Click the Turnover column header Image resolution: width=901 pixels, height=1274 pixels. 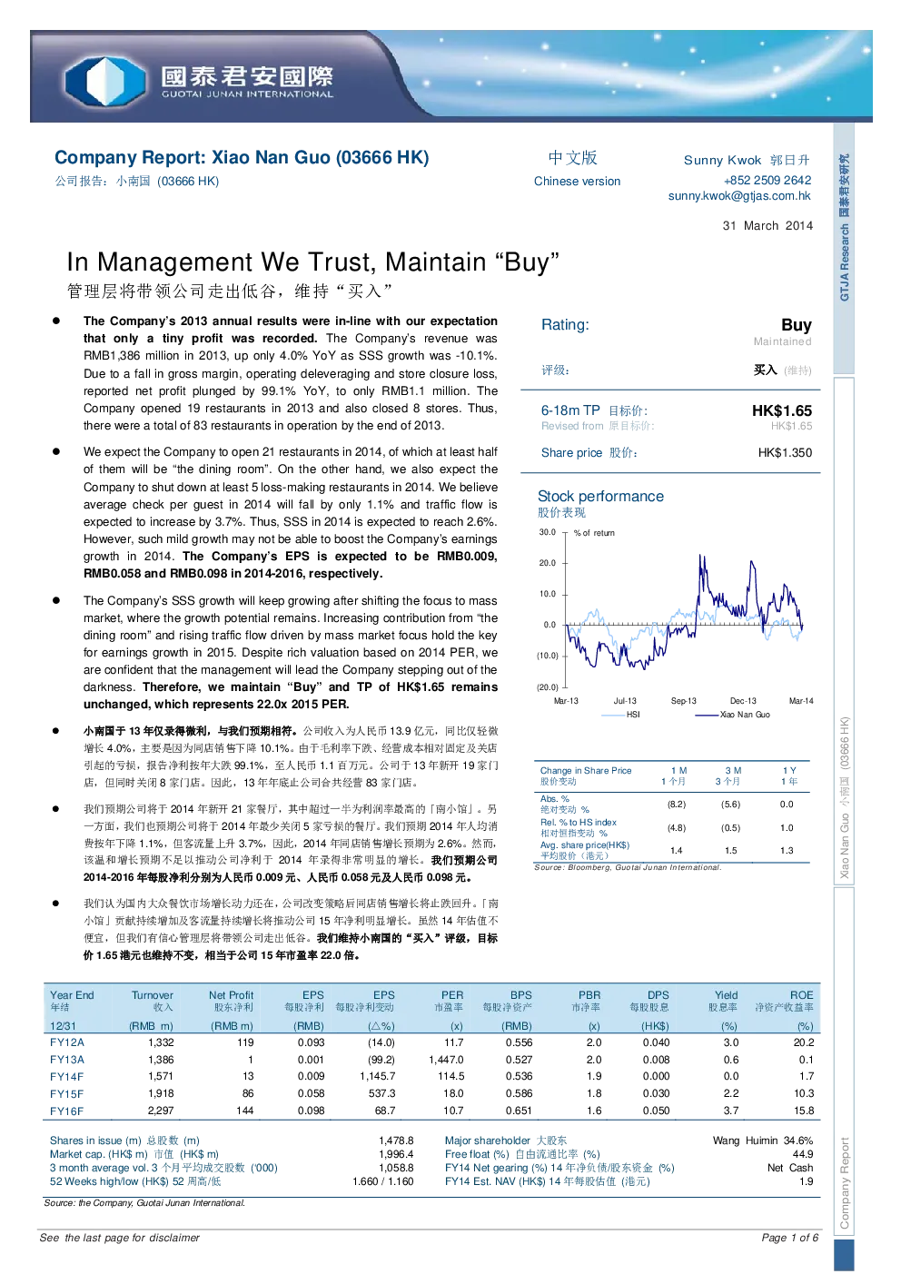tap(153, 995)
